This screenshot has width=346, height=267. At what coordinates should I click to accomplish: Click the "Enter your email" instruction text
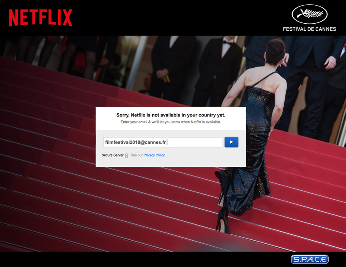[x=170, y=122]
